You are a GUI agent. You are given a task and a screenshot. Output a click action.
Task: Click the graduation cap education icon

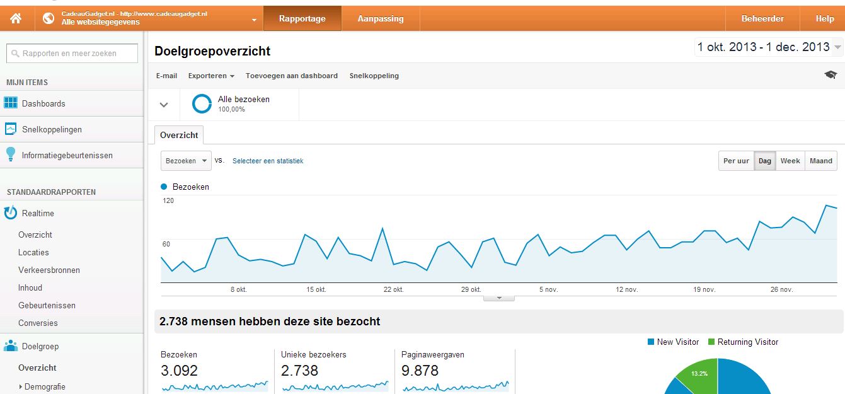[831, 75]
